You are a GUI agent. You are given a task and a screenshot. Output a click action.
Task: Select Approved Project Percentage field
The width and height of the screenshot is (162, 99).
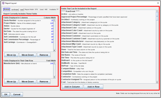(x=109, y=17)
